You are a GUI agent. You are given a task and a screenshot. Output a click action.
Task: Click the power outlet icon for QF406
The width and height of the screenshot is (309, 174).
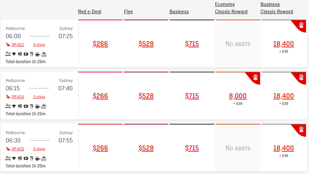tap(20, 158)
